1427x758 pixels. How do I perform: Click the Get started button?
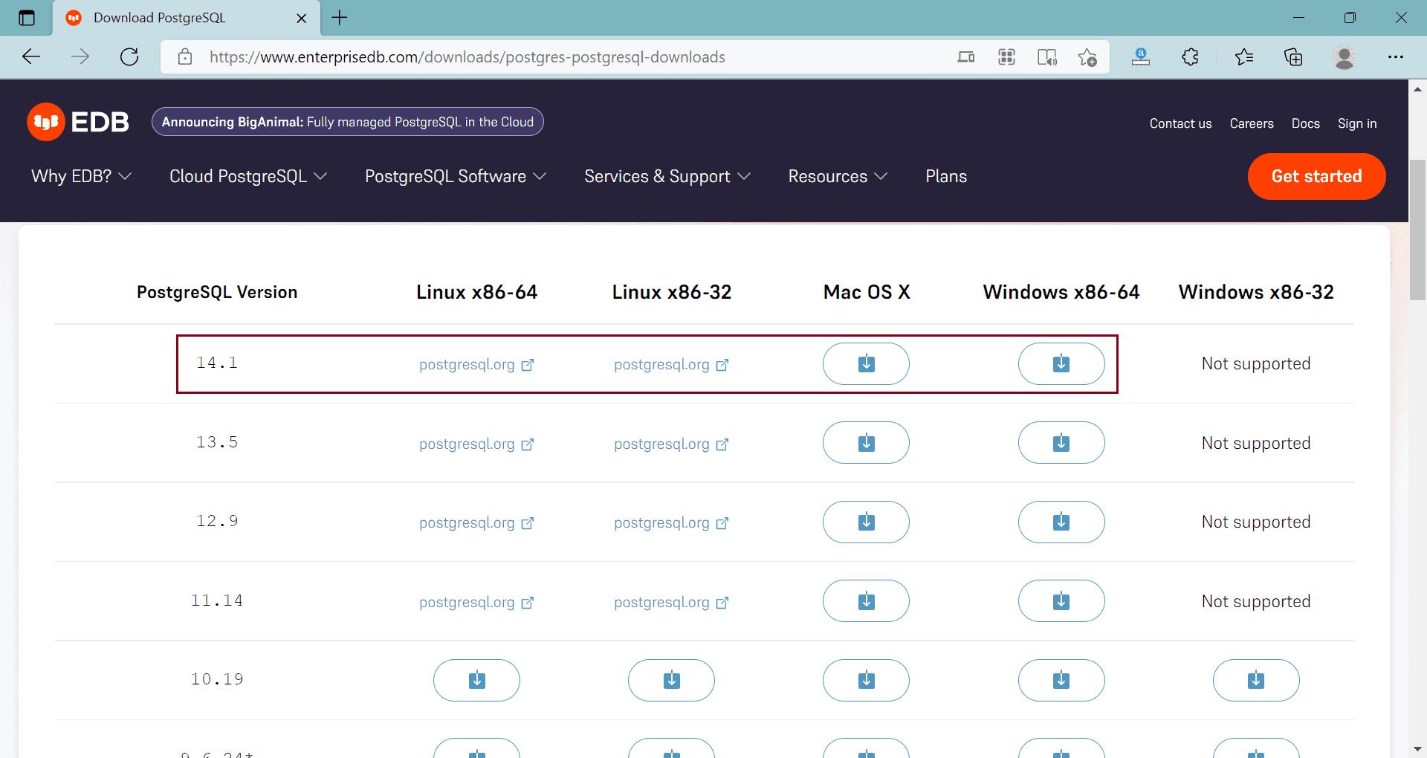[x=1316, y=176]
